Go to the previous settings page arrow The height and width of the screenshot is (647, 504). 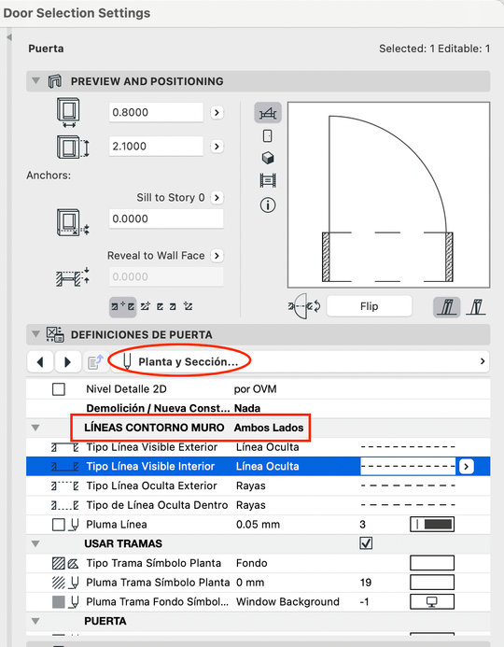[x=40, y=362]
